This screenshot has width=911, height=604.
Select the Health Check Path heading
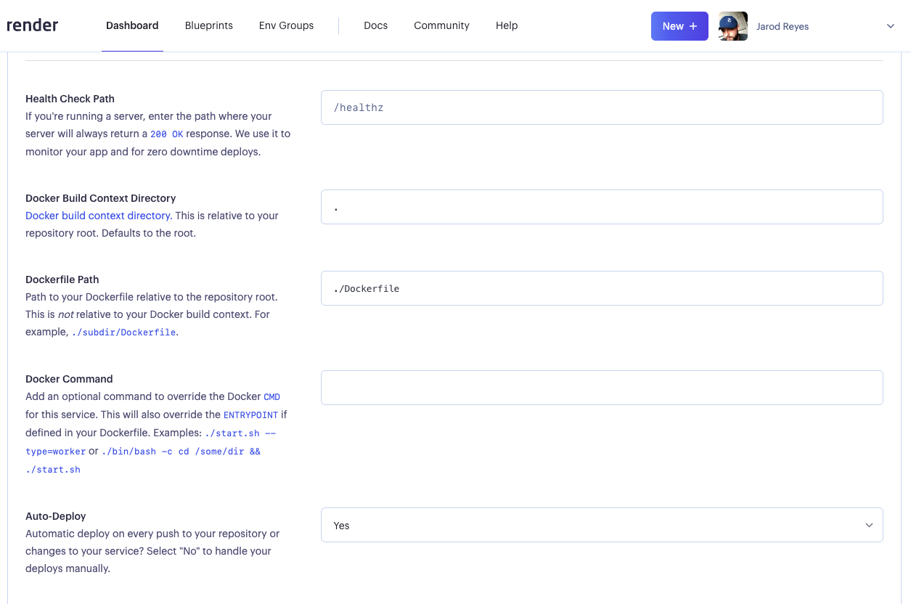pyautogui.click(x=70, y=99)
